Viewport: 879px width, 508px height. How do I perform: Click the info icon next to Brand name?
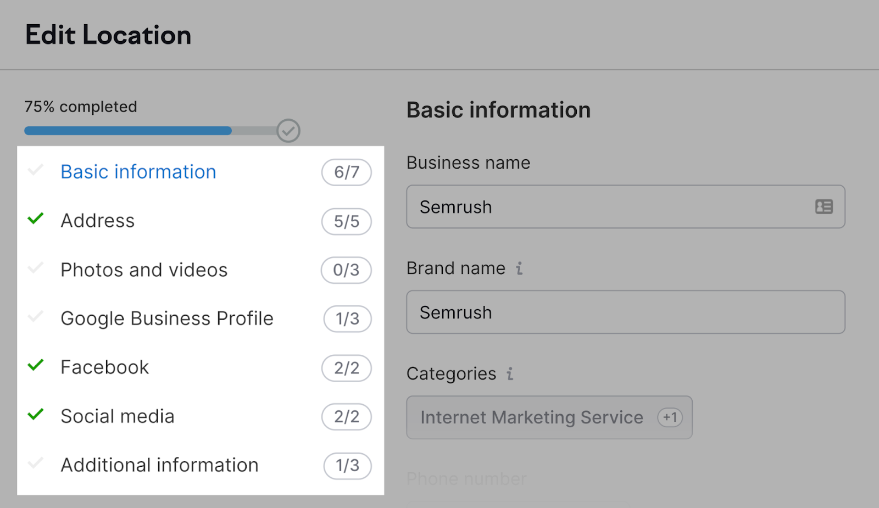coord(520,269)
